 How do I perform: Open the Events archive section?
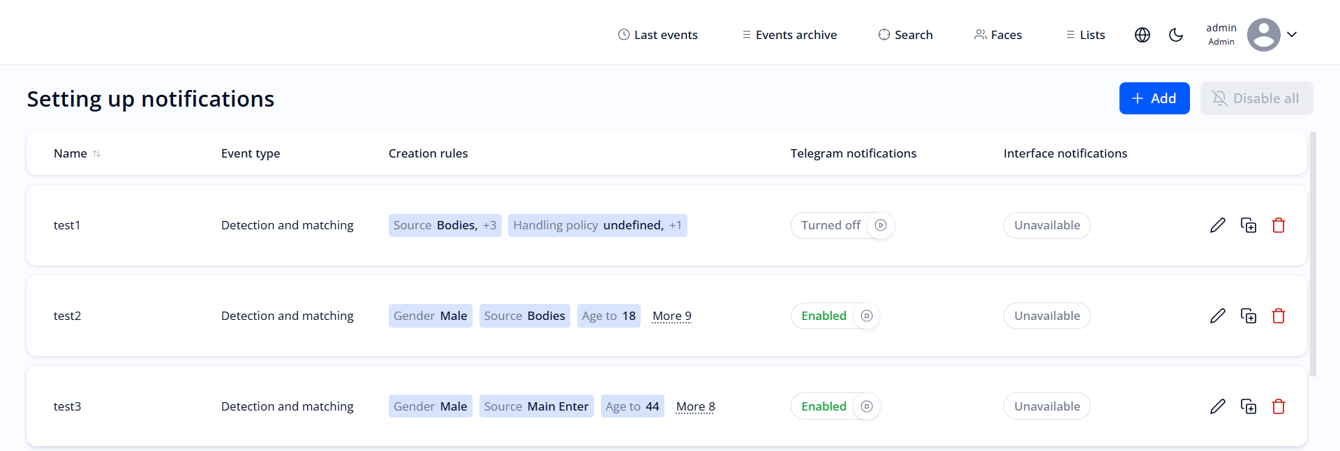(789, 34)
